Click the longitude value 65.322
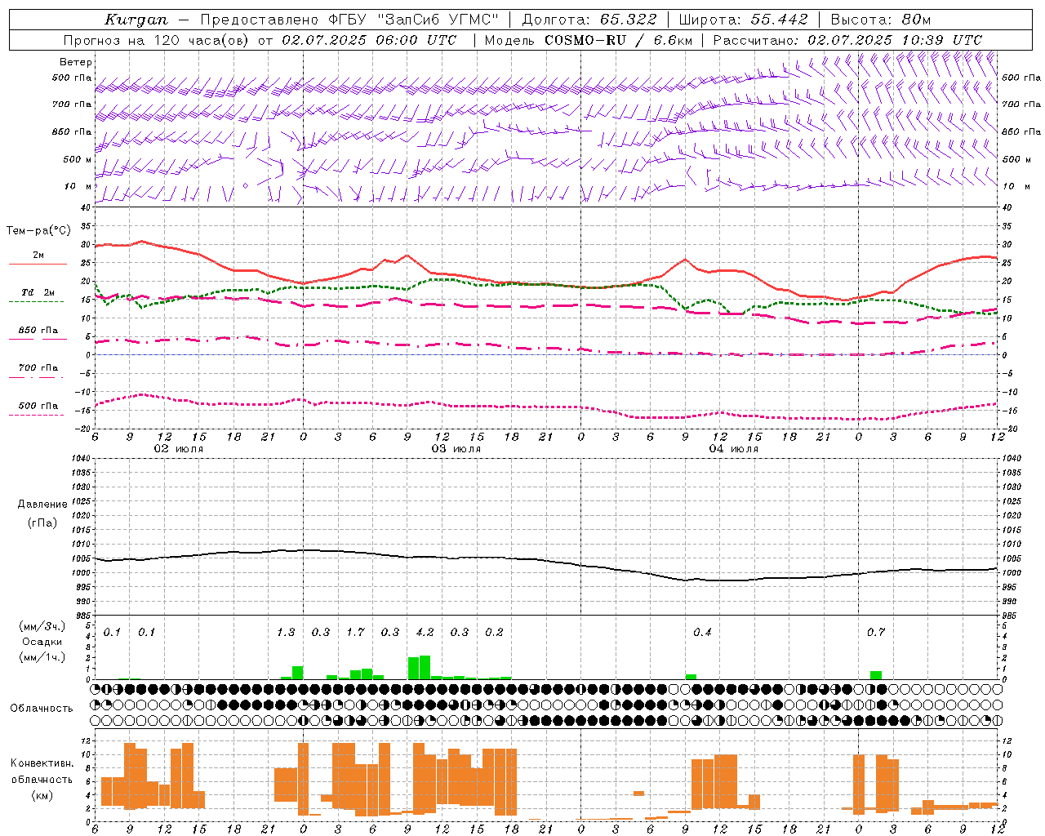The image size is (1045, 836). click(628, 20)
